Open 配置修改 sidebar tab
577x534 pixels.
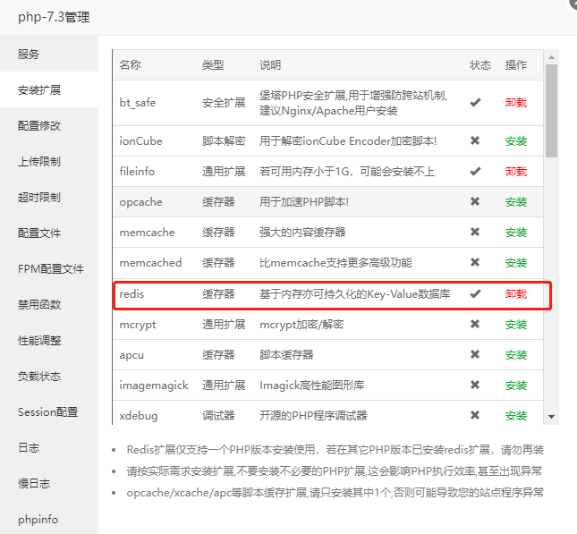tap(49, 126)
